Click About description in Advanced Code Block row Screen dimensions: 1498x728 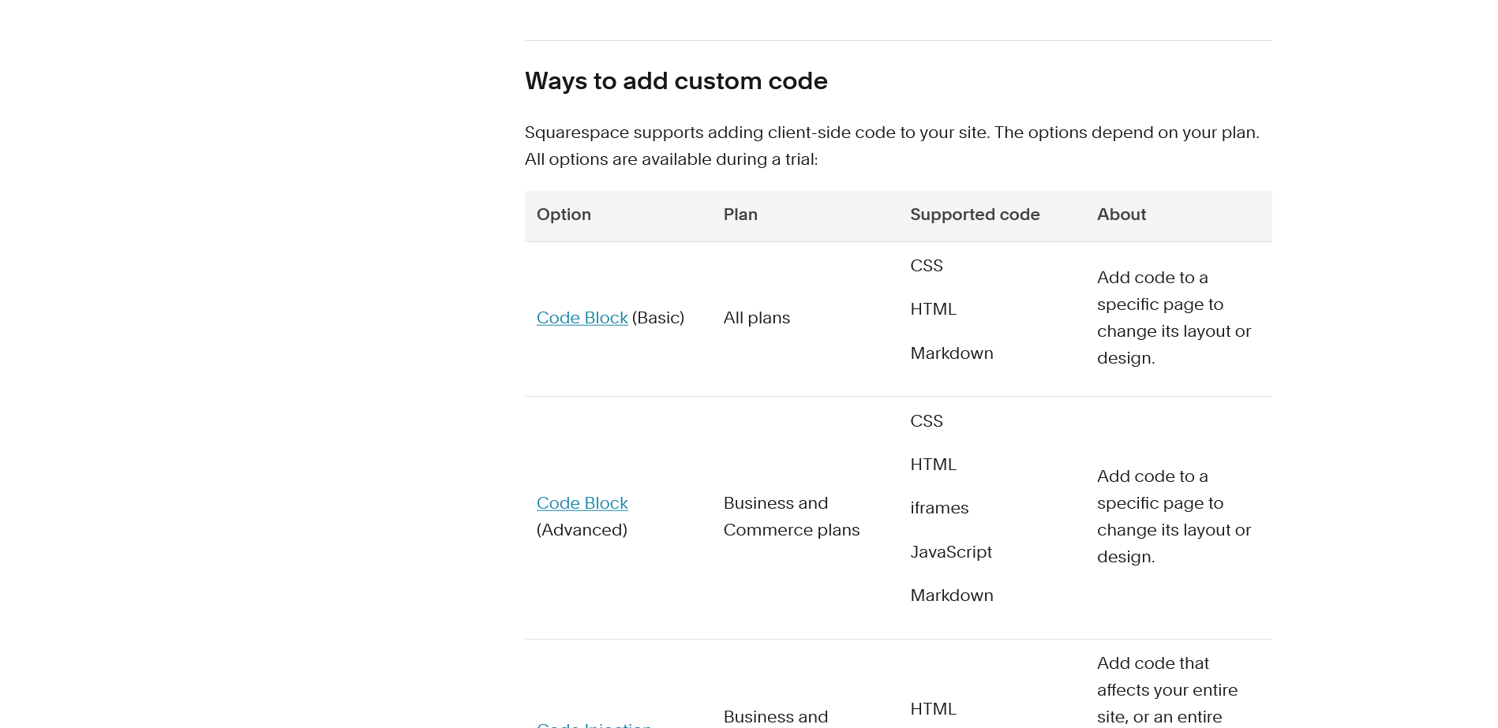[x=1174, y=517]
